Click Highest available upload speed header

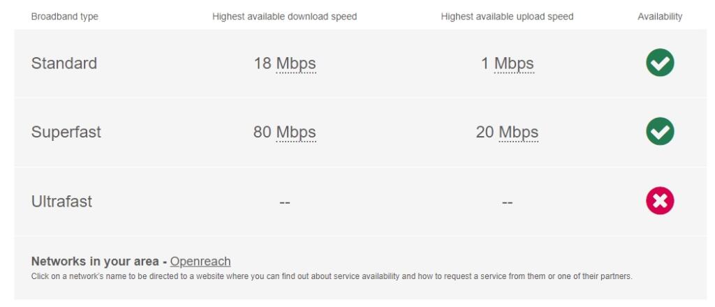click(507, 17)
